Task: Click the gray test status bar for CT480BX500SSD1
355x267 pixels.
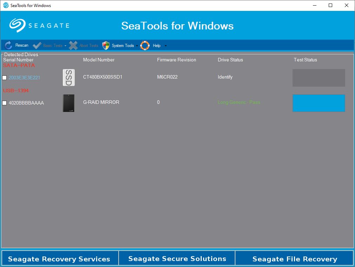Action: pos(319,78)
